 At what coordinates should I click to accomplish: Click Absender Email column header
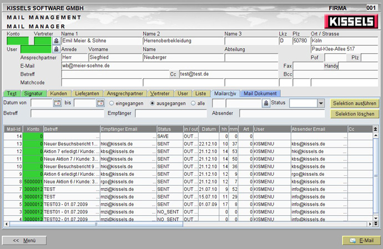pyautogui.click(x=319, y=129)
